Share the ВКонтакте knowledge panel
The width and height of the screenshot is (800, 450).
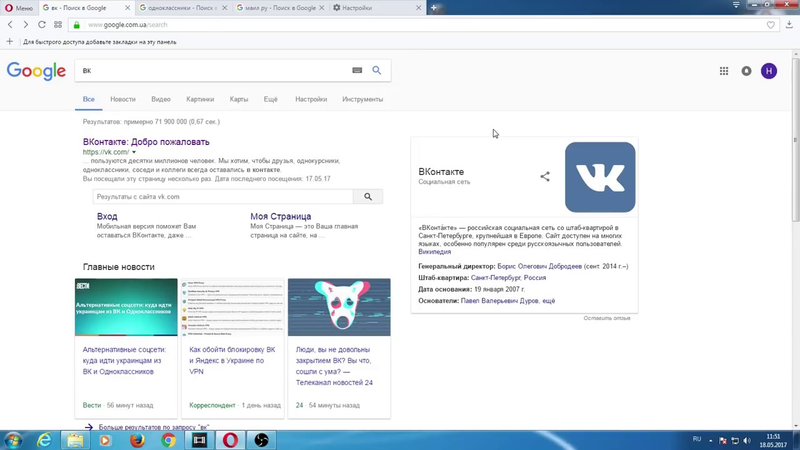coord(545,177)
